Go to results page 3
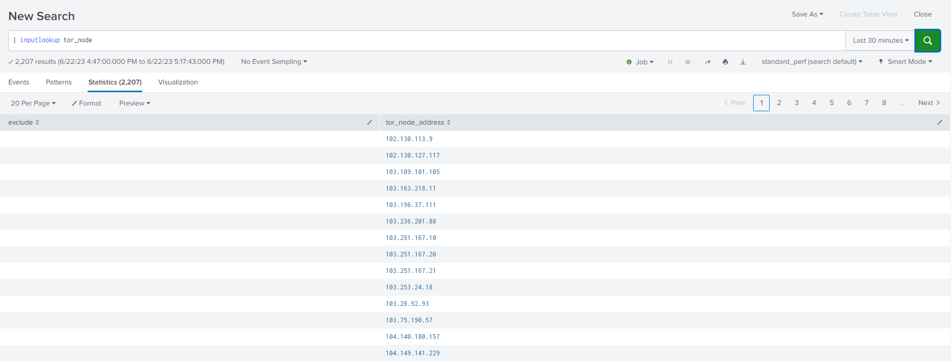951x362 pixels. pos(796,103)
